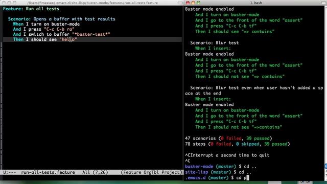Click the '78 steps' summary line
The width and height of the screenshot is (327, 184).
237,144
